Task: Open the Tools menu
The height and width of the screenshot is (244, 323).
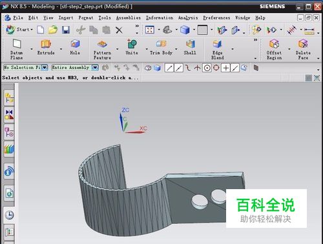Action: tap(105, 17)
